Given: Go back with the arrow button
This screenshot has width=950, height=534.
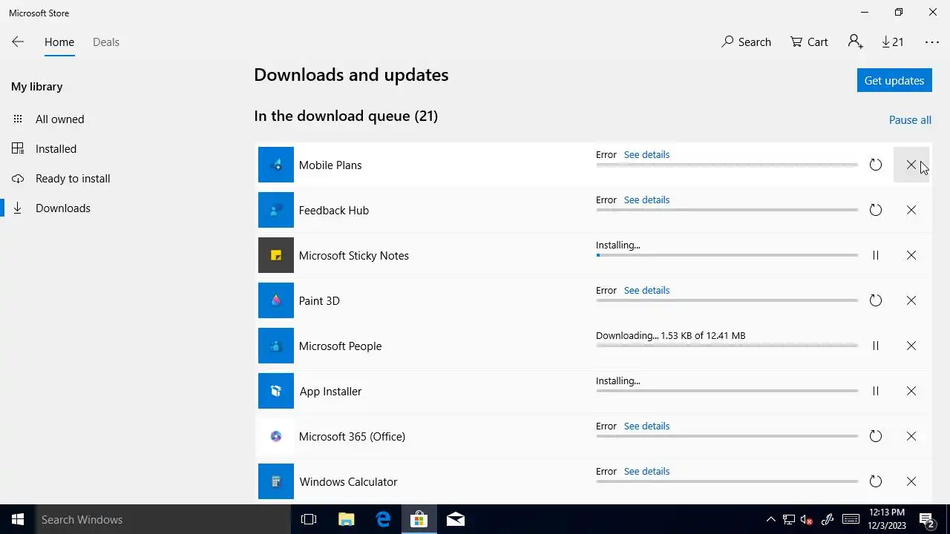Looking at the screenshot, I should [x=18, y=42].
